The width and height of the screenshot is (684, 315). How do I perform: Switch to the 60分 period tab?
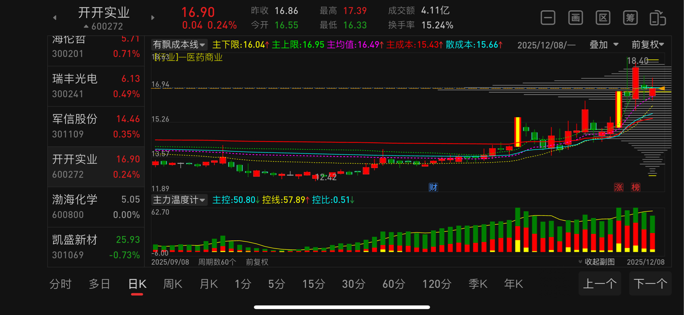pos(394,284)
